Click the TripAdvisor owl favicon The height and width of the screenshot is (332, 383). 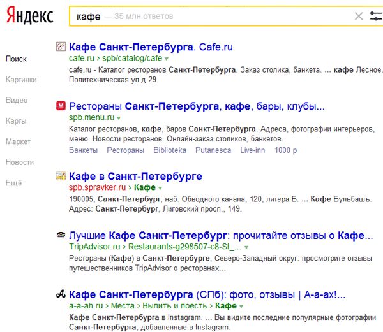click(x=61, y=235)
